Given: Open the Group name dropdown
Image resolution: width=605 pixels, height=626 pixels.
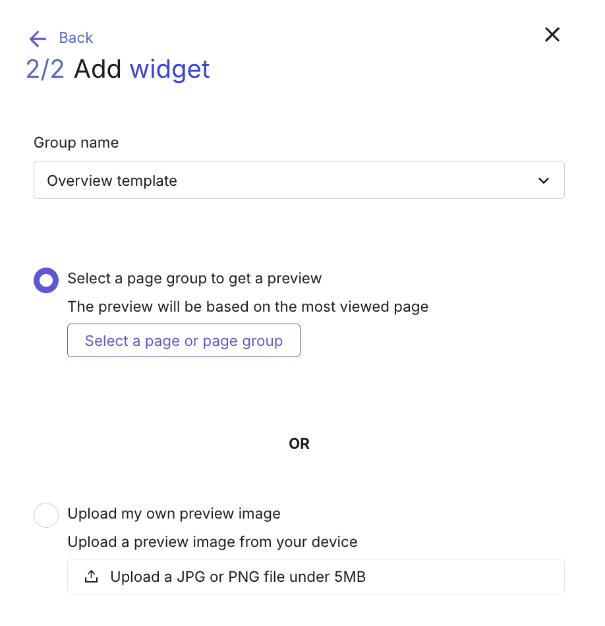Looking at the screenshot, I should pyautogui.click(x=299, y=180).
